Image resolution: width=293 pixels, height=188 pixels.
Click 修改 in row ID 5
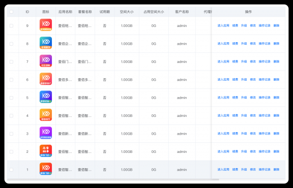coord(253,98)
